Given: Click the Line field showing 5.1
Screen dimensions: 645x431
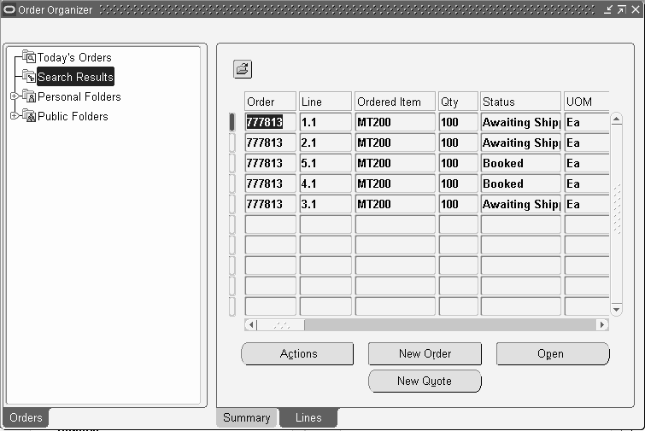Looking at the screenshot, I should 325,163.
